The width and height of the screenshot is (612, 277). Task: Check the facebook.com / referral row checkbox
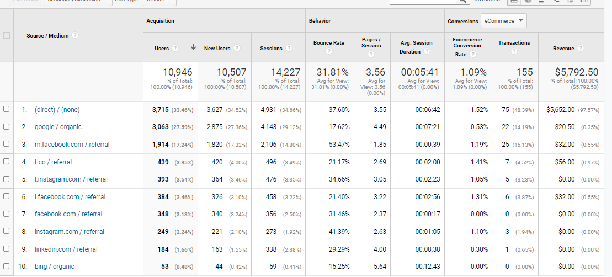click(x=6, y=214)
